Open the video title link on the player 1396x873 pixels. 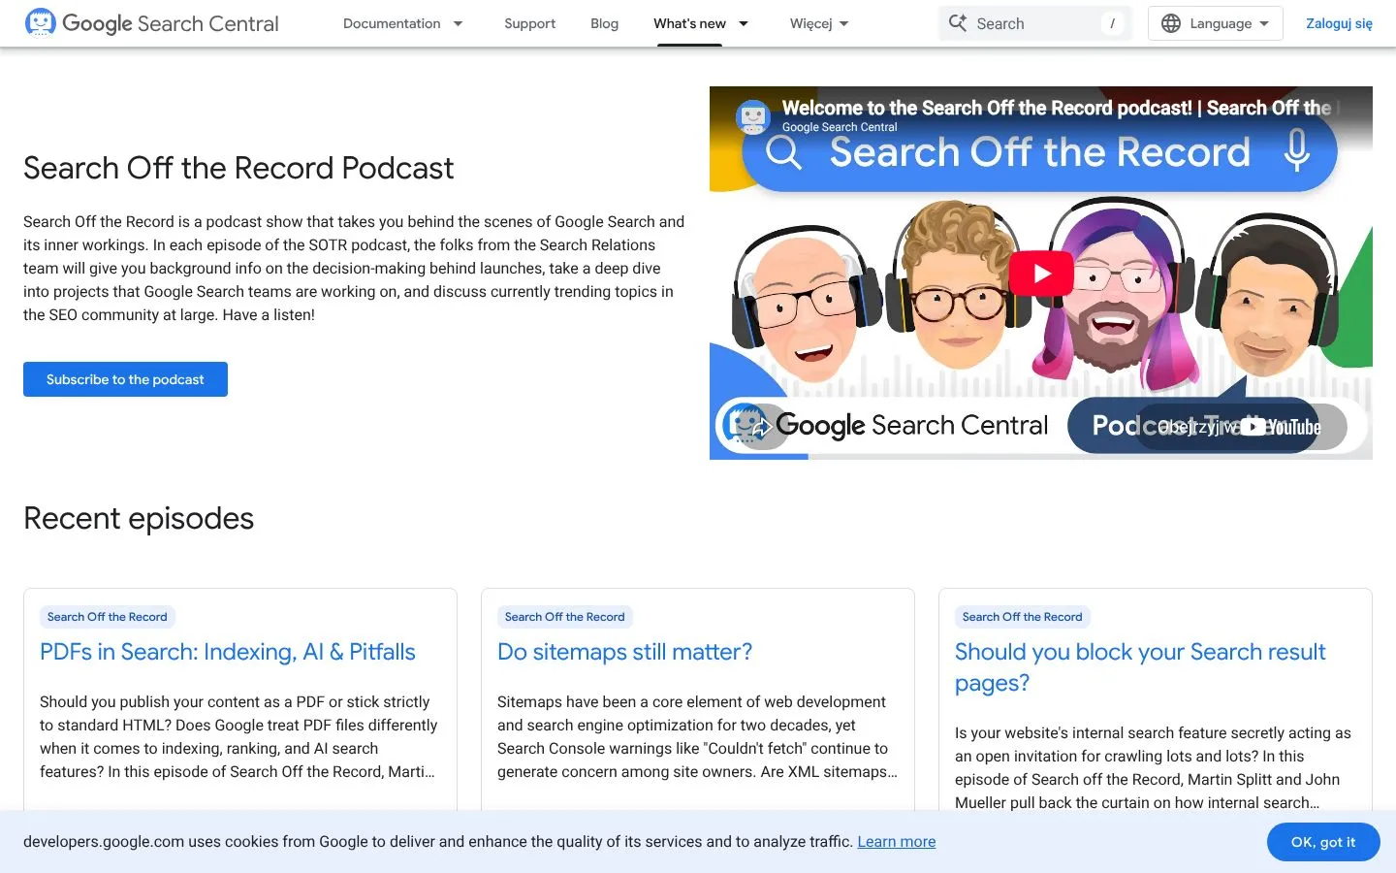coord(1057,108)
